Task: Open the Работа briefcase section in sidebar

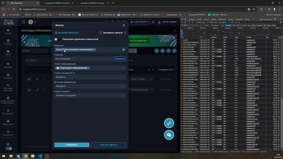Action: coord(8,53)
